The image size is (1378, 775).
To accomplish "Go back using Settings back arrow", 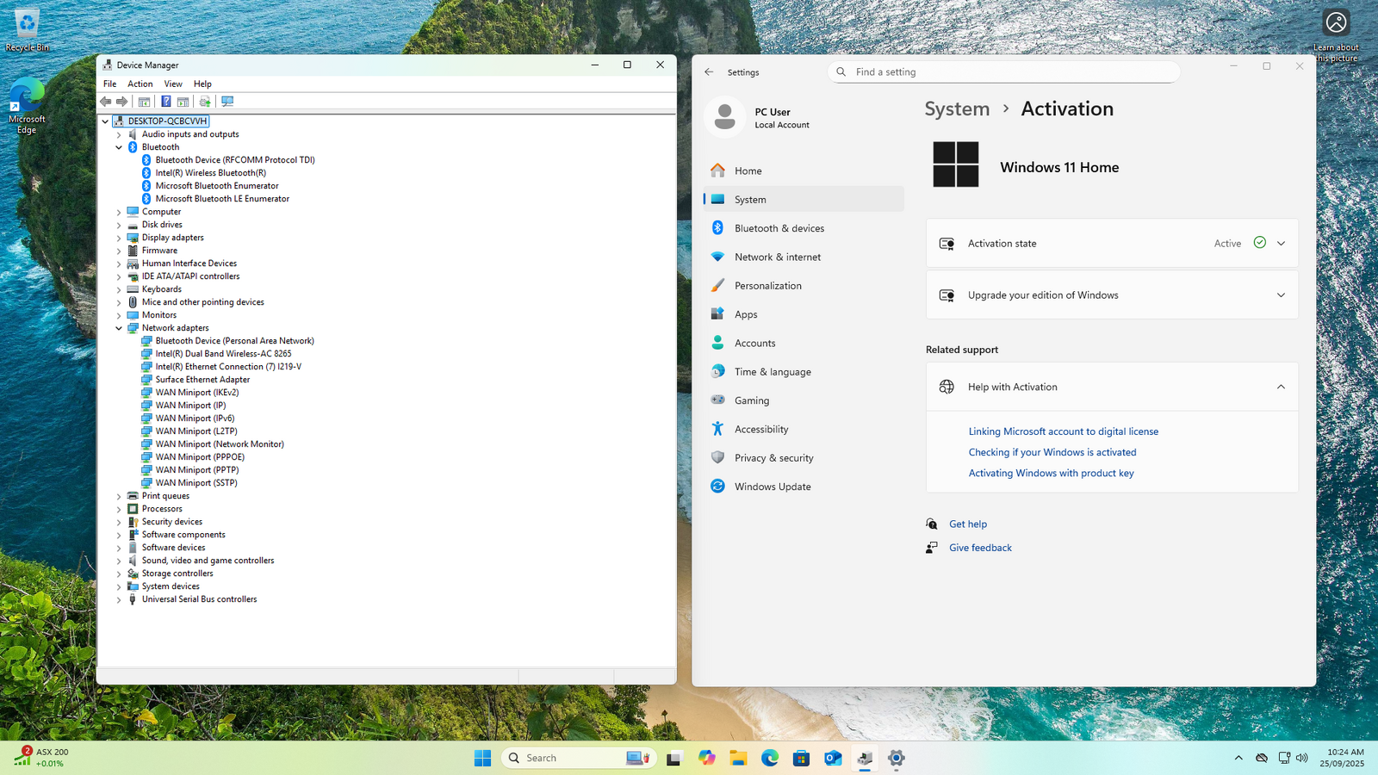I will click(709, 72).
